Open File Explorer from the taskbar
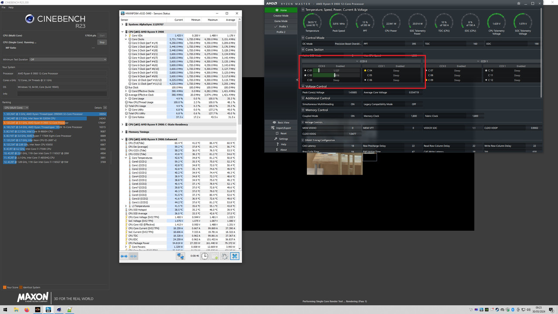 point(16,309)
